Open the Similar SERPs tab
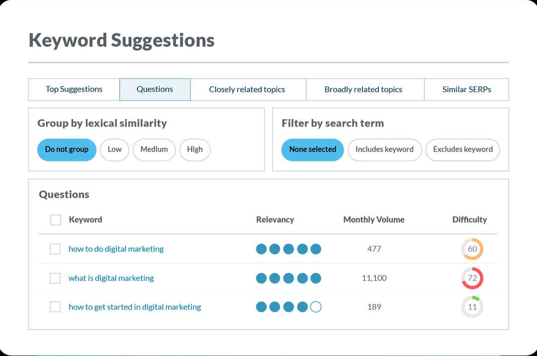537x356 pixels. point(466,89)
